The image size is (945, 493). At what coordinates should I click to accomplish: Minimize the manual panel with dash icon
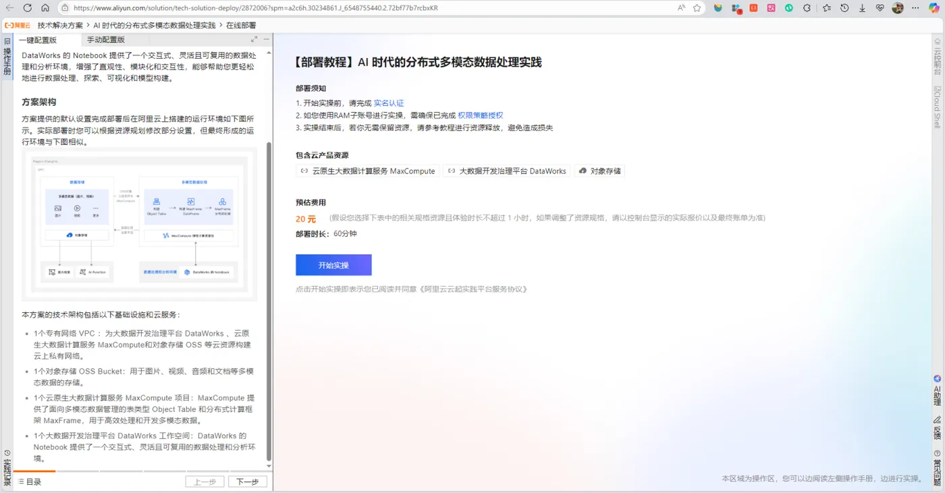[267, 39]
